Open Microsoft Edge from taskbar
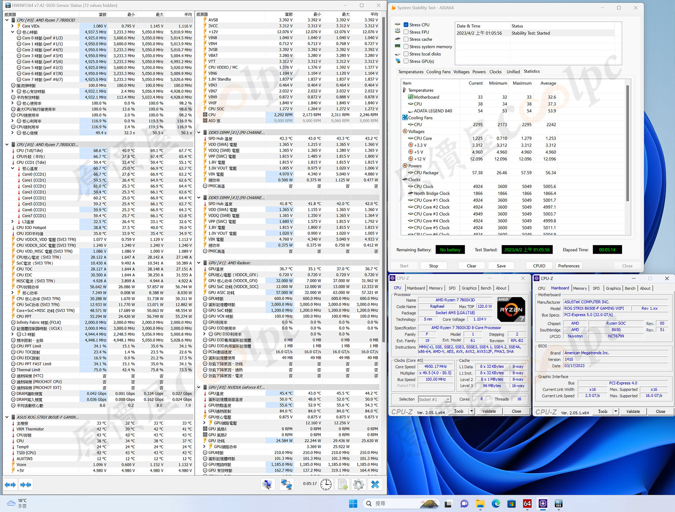This screenshot has height=512, width=675. point(496,504)
